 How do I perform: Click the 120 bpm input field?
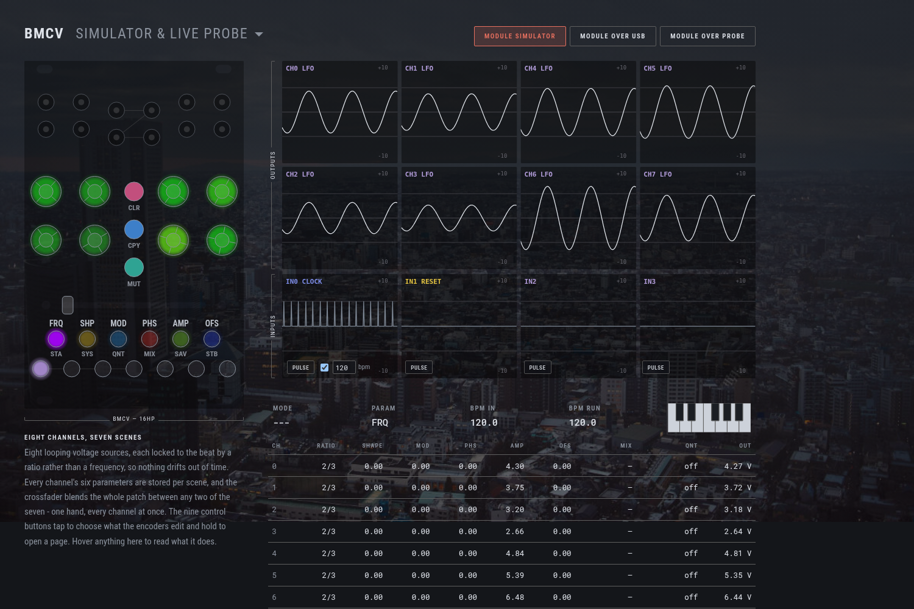coord(344,367)
